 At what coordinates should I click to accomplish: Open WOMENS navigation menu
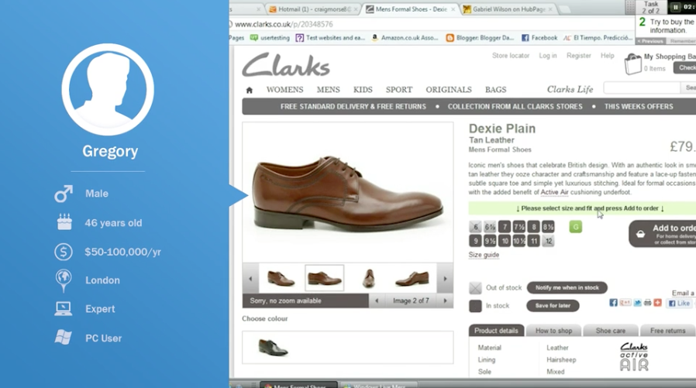click(285, 90)
